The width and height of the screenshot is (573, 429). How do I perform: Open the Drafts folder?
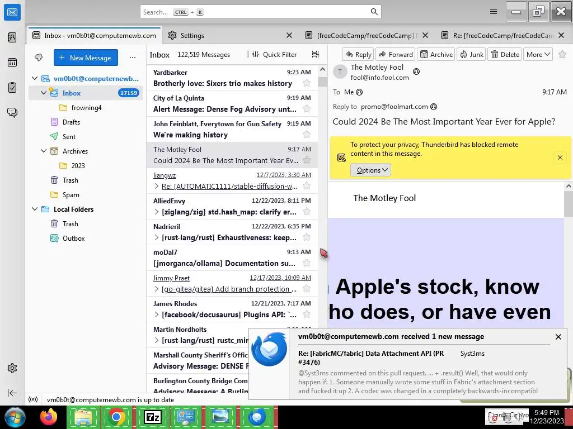click(x=71, y=122)
